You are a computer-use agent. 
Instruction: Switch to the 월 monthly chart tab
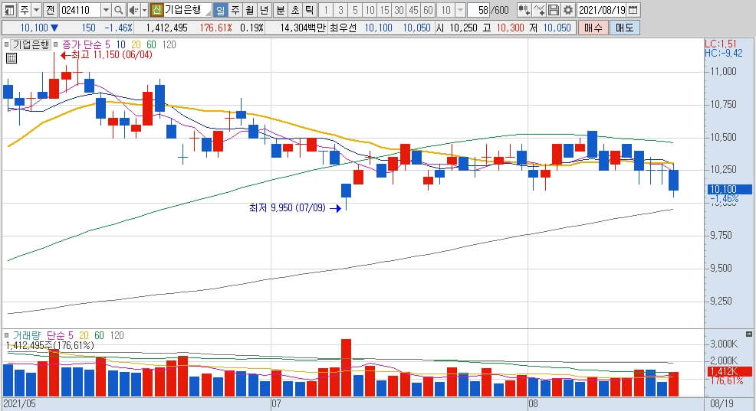[x=249, y=10]
